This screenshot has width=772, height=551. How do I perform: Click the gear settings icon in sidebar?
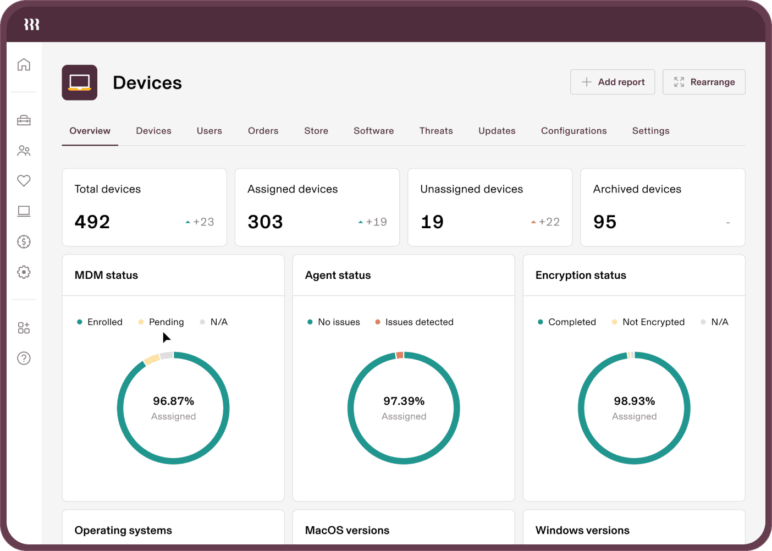(x=24, y=272)
